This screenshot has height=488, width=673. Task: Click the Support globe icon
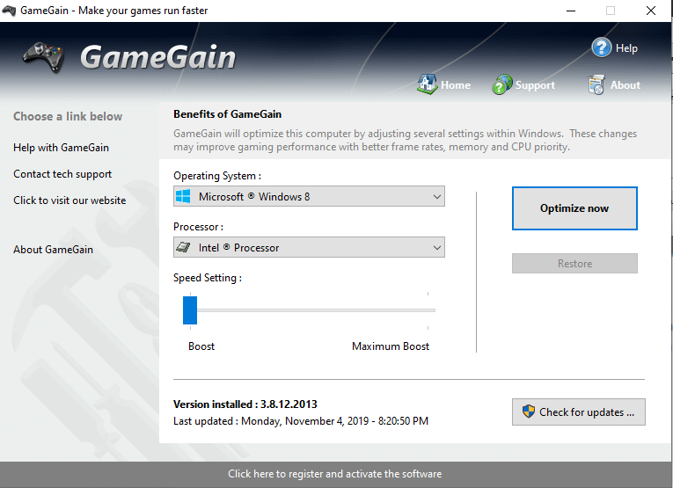click(502, 84)
